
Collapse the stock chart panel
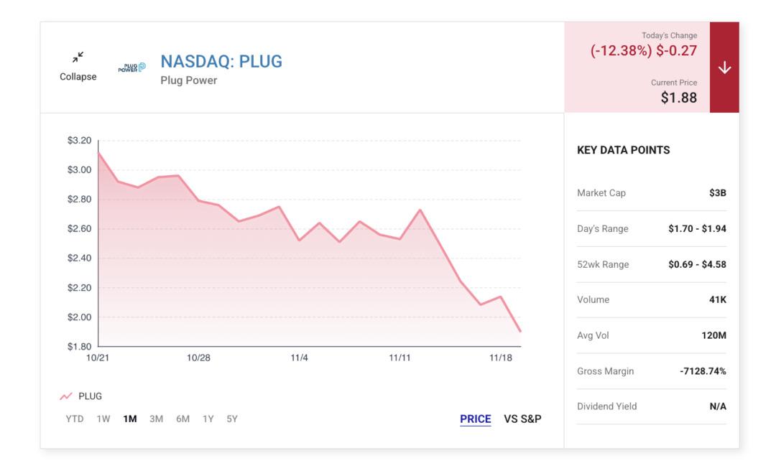pyautogui.click(x=78, y=77)
